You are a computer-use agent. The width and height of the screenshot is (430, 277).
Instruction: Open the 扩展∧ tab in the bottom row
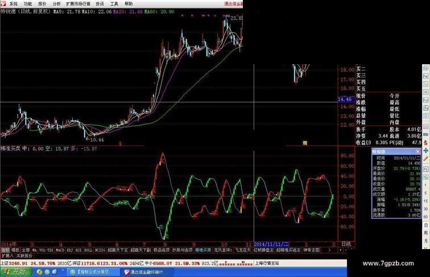point(7,256)
